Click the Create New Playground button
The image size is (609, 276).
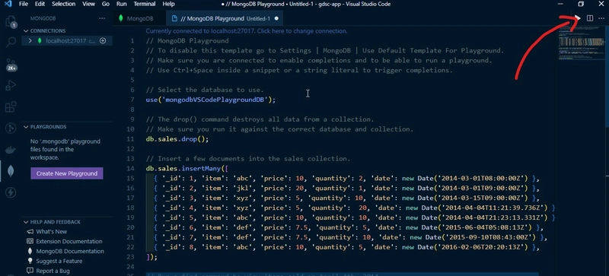[x=67, y=173]
